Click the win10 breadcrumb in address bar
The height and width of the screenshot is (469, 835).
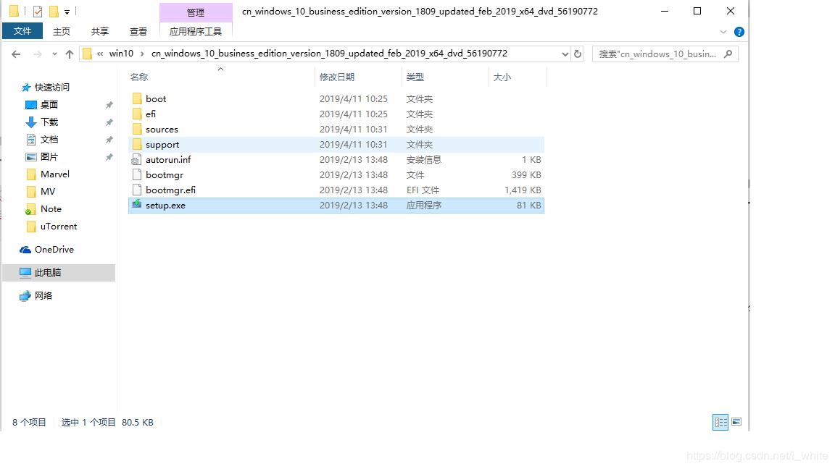pos(121,53)
